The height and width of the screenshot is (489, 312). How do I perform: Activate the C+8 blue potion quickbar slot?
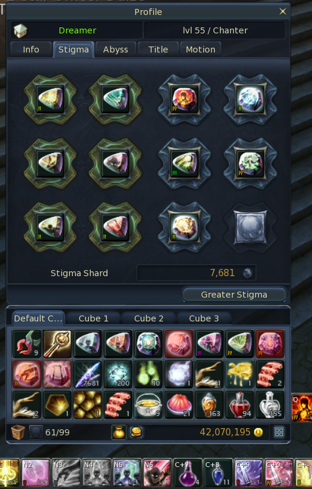click(218, 473)
